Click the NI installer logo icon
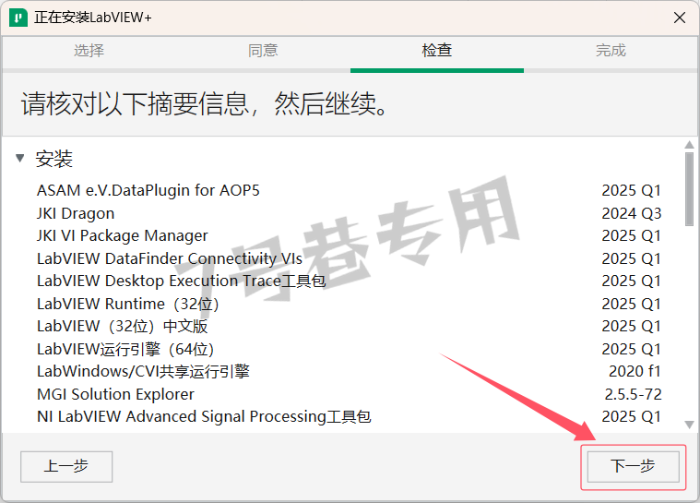The width and height of the screenshot is (700, 503). (18, 18)
